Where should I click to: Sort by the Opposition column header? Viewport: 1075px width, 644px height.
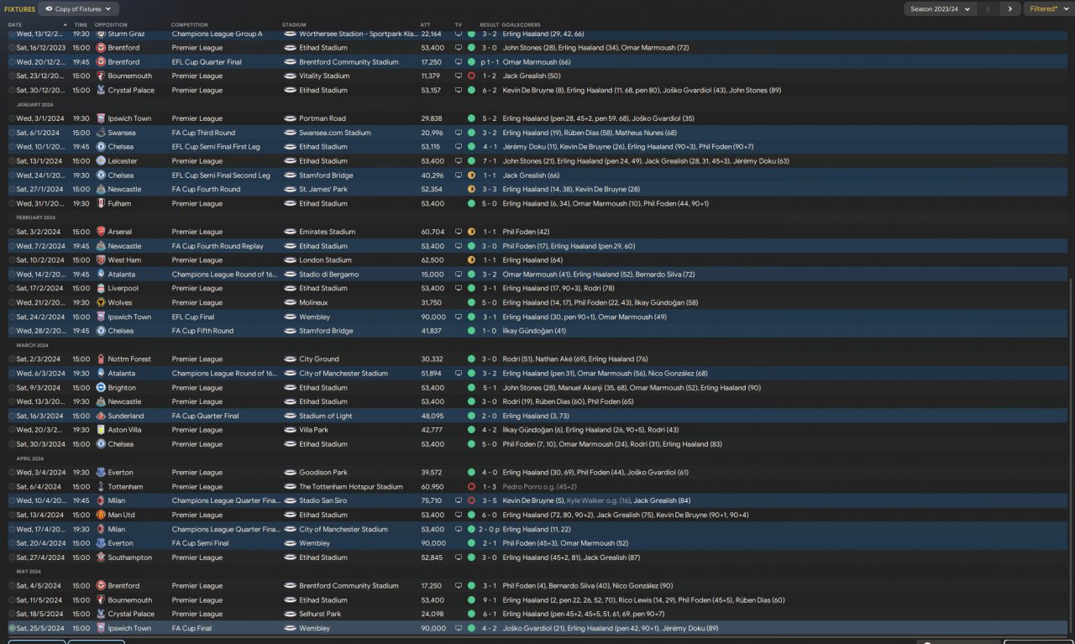tap(111, 25)
